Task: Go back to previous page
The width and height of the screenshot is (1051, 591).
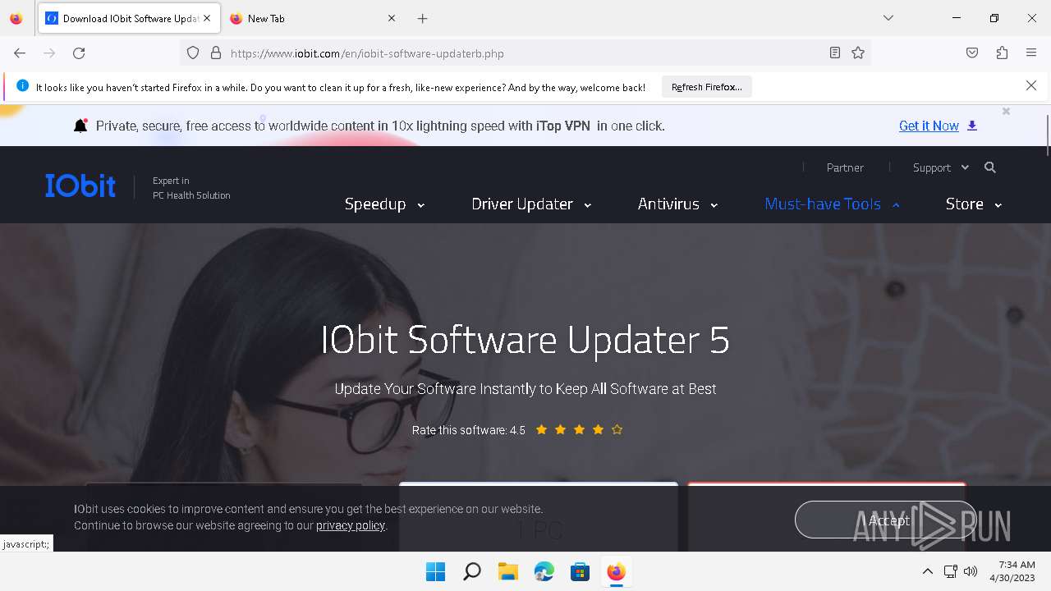Action: tap(20, 53)
